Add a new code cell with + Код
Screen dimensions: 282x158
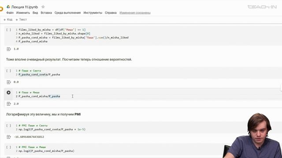tap(8, 19)
